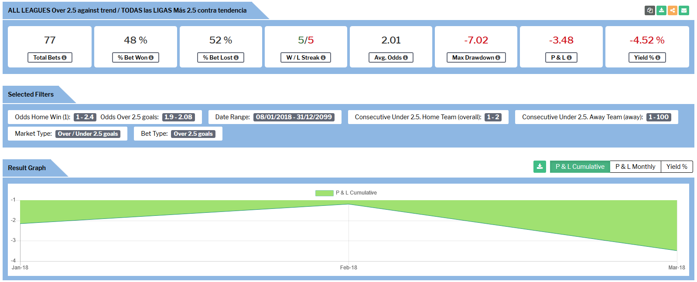Viewport: 697px width, 282px height.
Task: Click the Selected Filters section header
Action: (31, 94)
